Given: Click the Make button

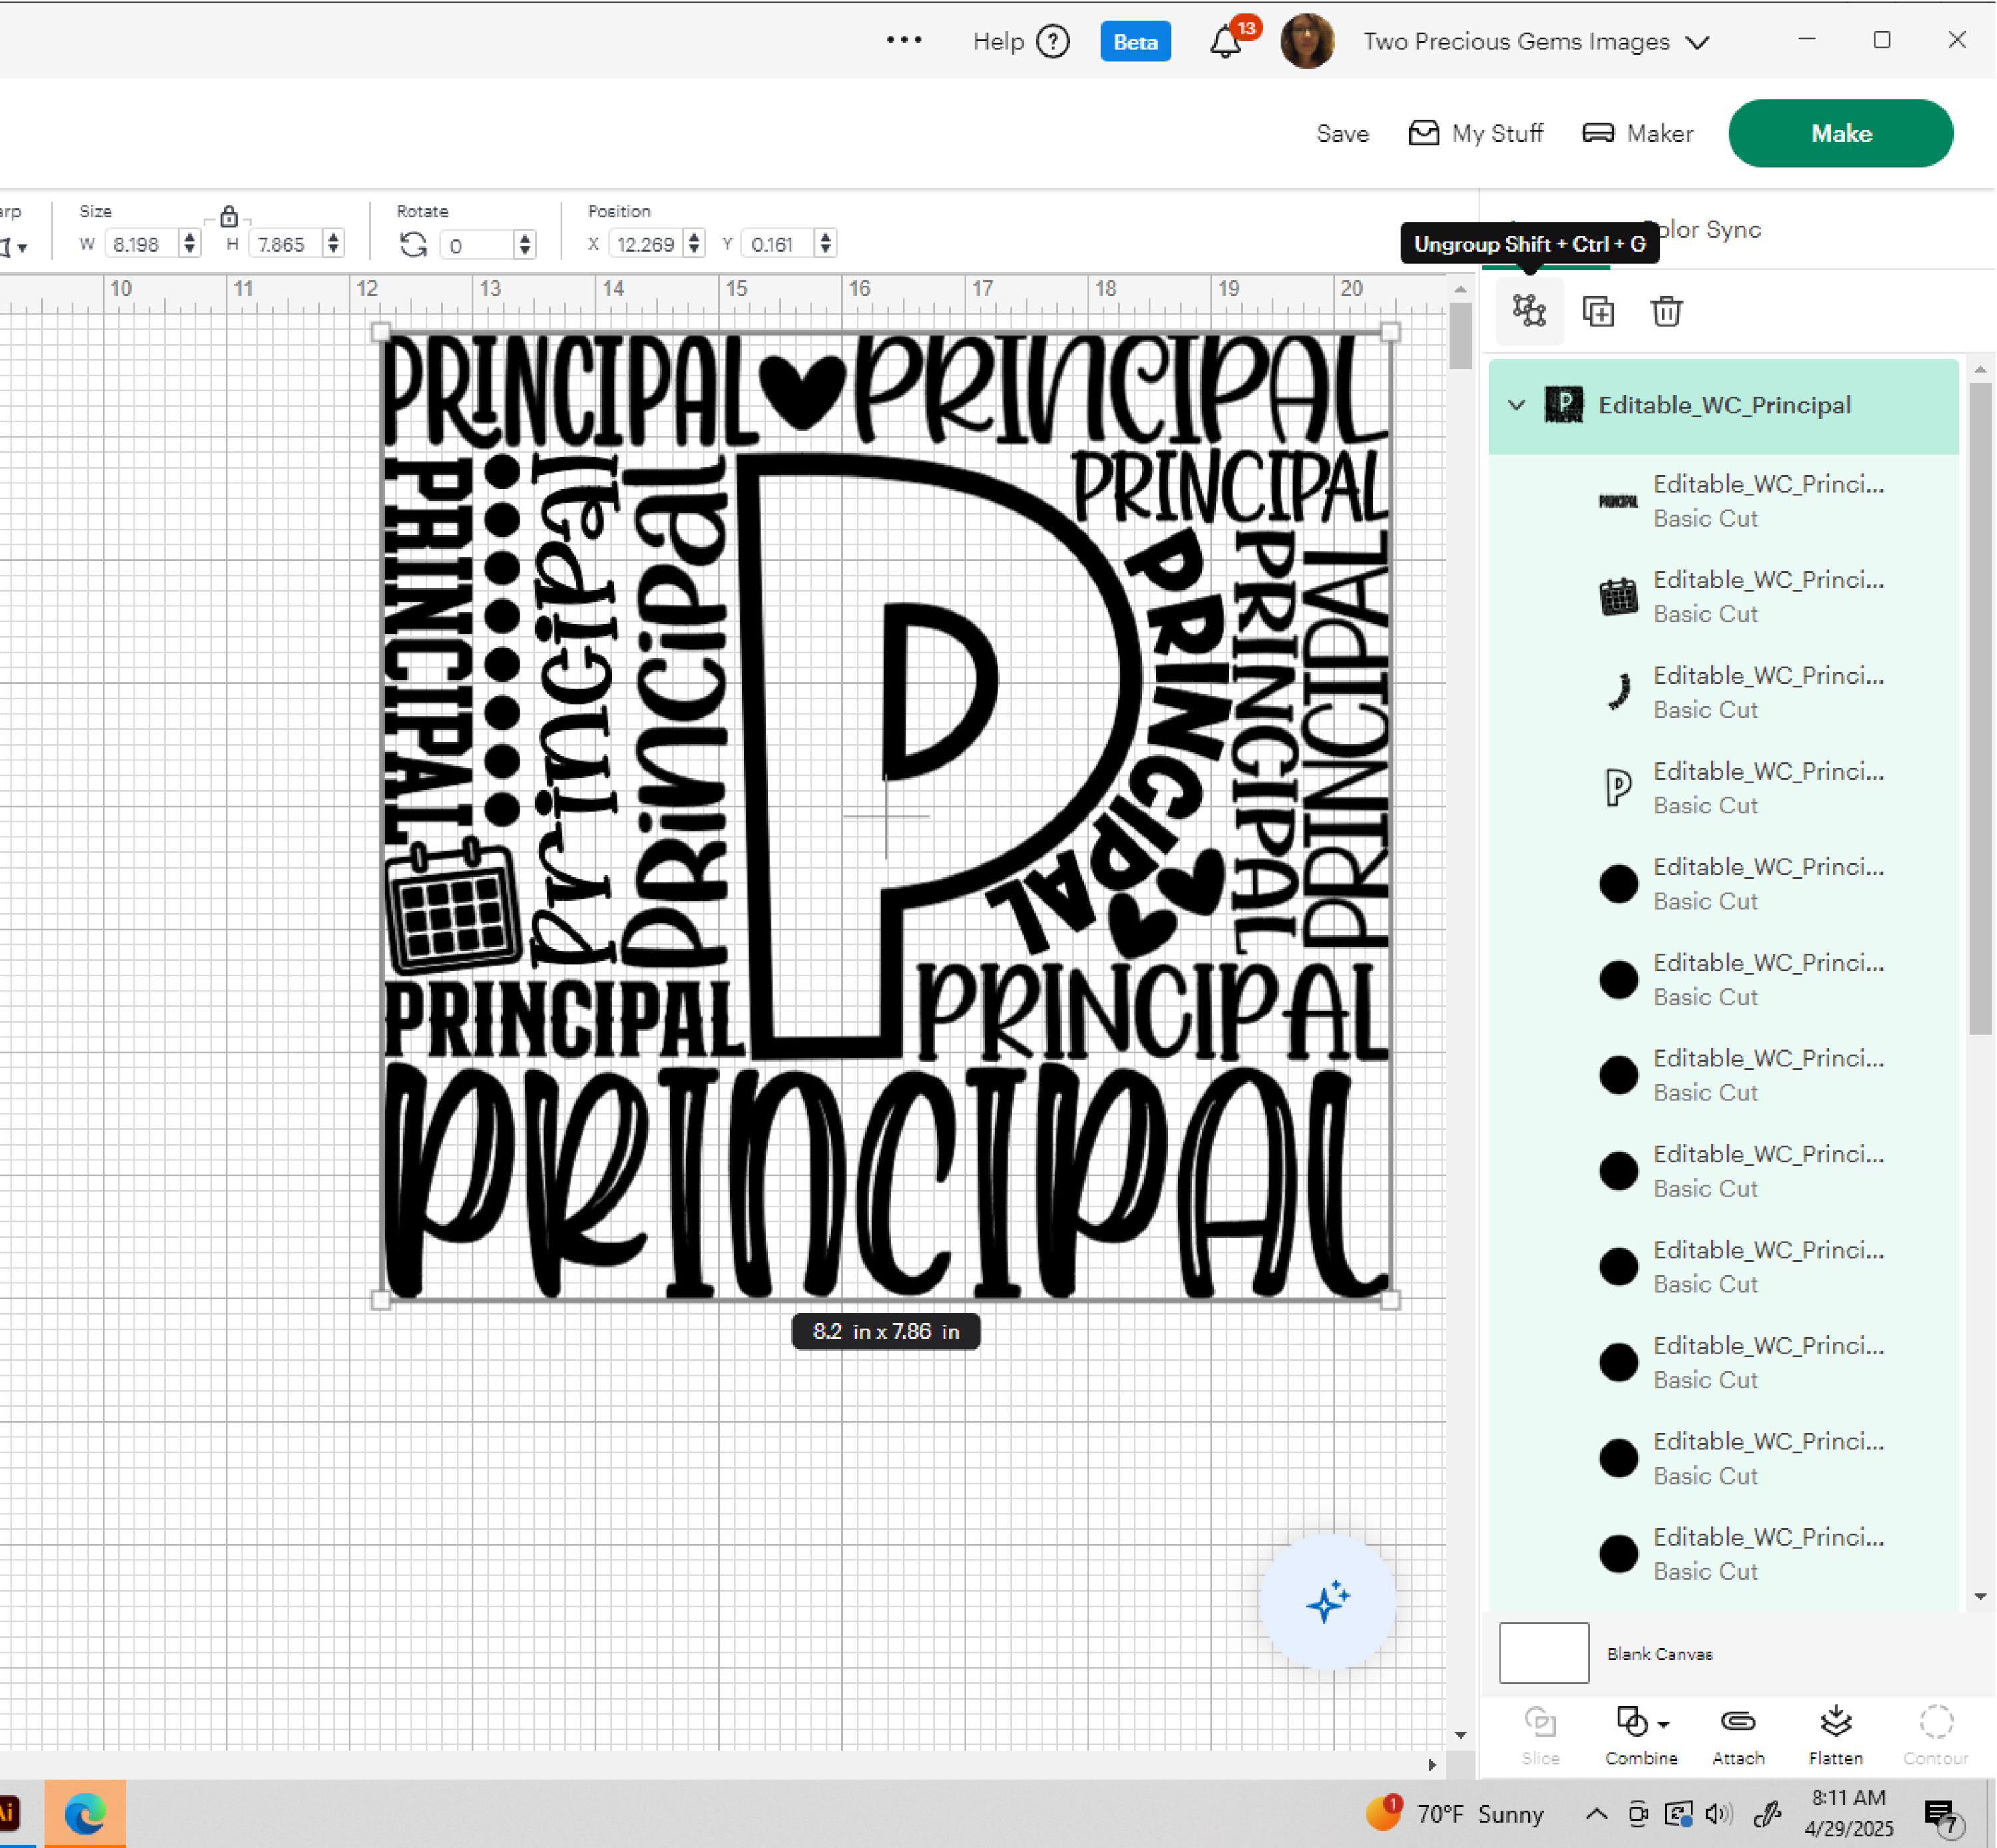Looking at the screenshot, I should pos(1841,133).
